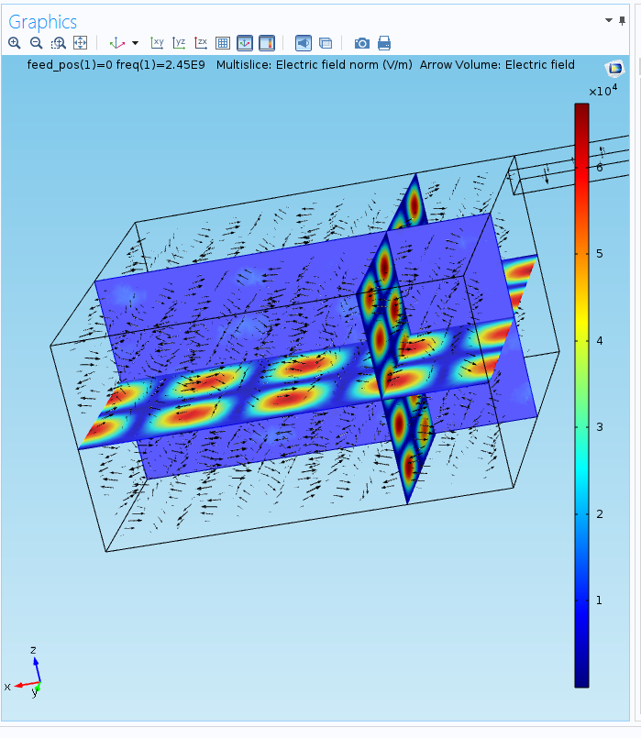Pin the Graphics window
Viewport: 641px width, 738px height.
tap(622, 21)
